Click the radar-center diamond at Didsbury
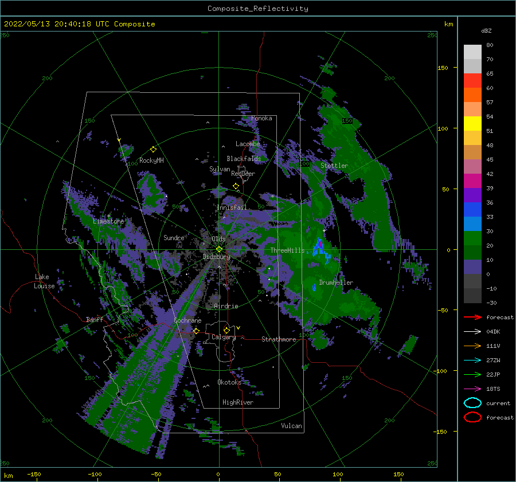This screenshot has width=516, height=482. pyautogui.click(x=219, y=249)
